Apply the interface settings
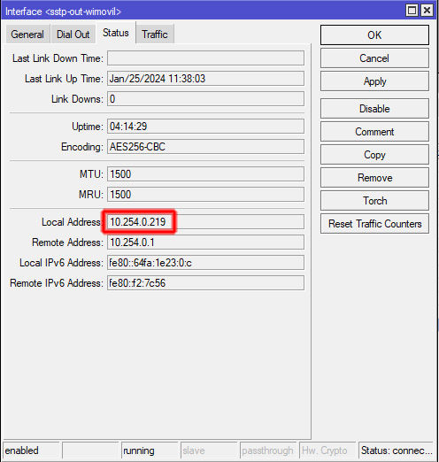 click(374, 81)
